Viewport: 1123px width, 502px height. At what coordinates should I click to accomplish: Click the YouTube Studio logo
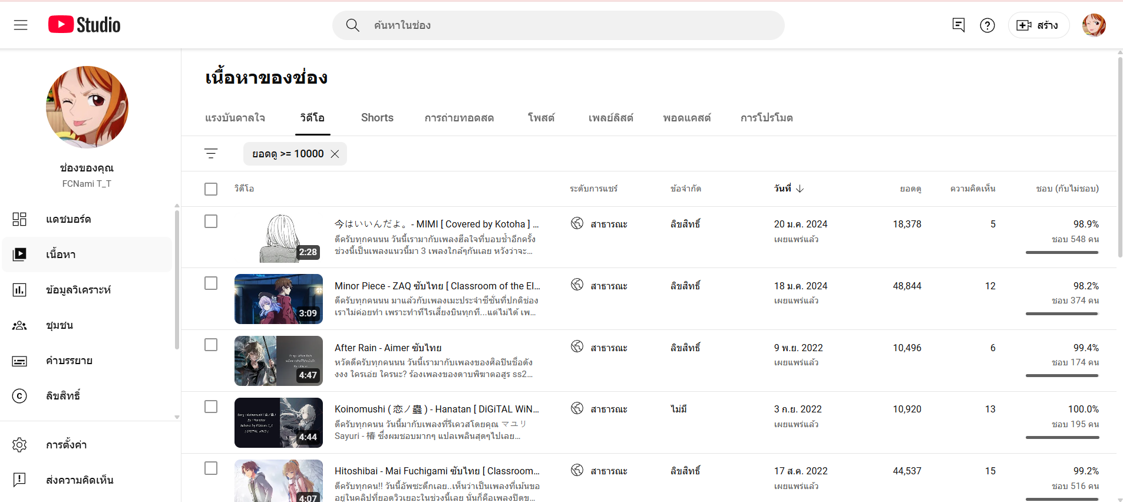click(x=84, y=25)
